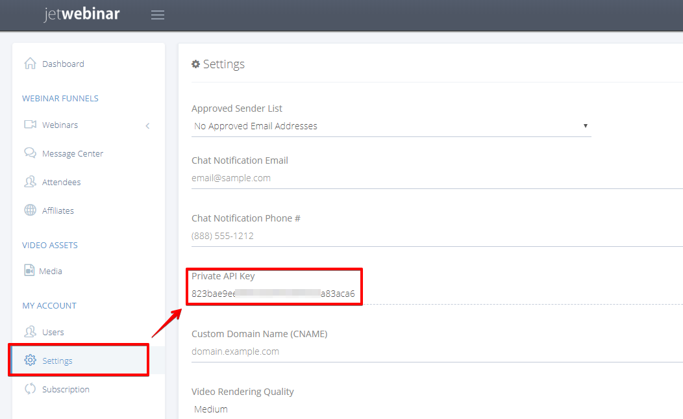Click the Webinars camera icon

point(30,124)
